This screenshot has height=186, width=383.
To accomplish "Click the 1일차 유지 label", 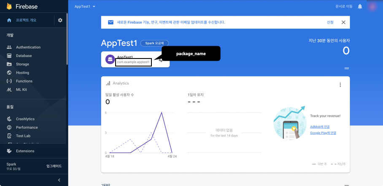I will (x=195, y=95).
